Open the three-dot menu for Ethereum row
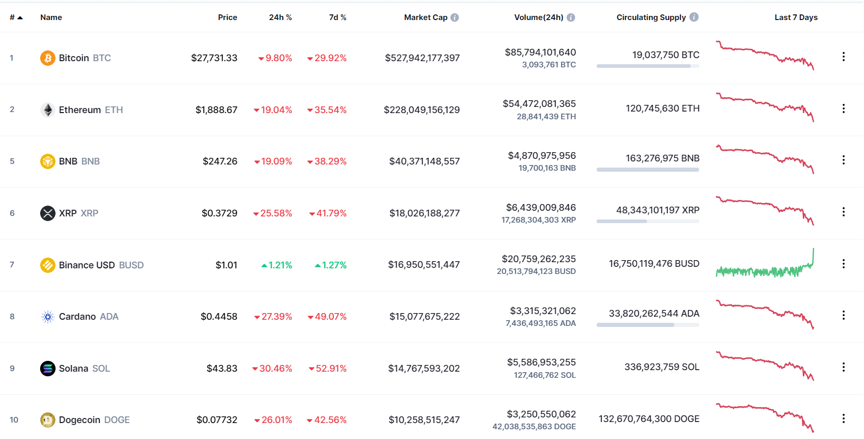Screen dimensions: 864x439 click(843, 108)
